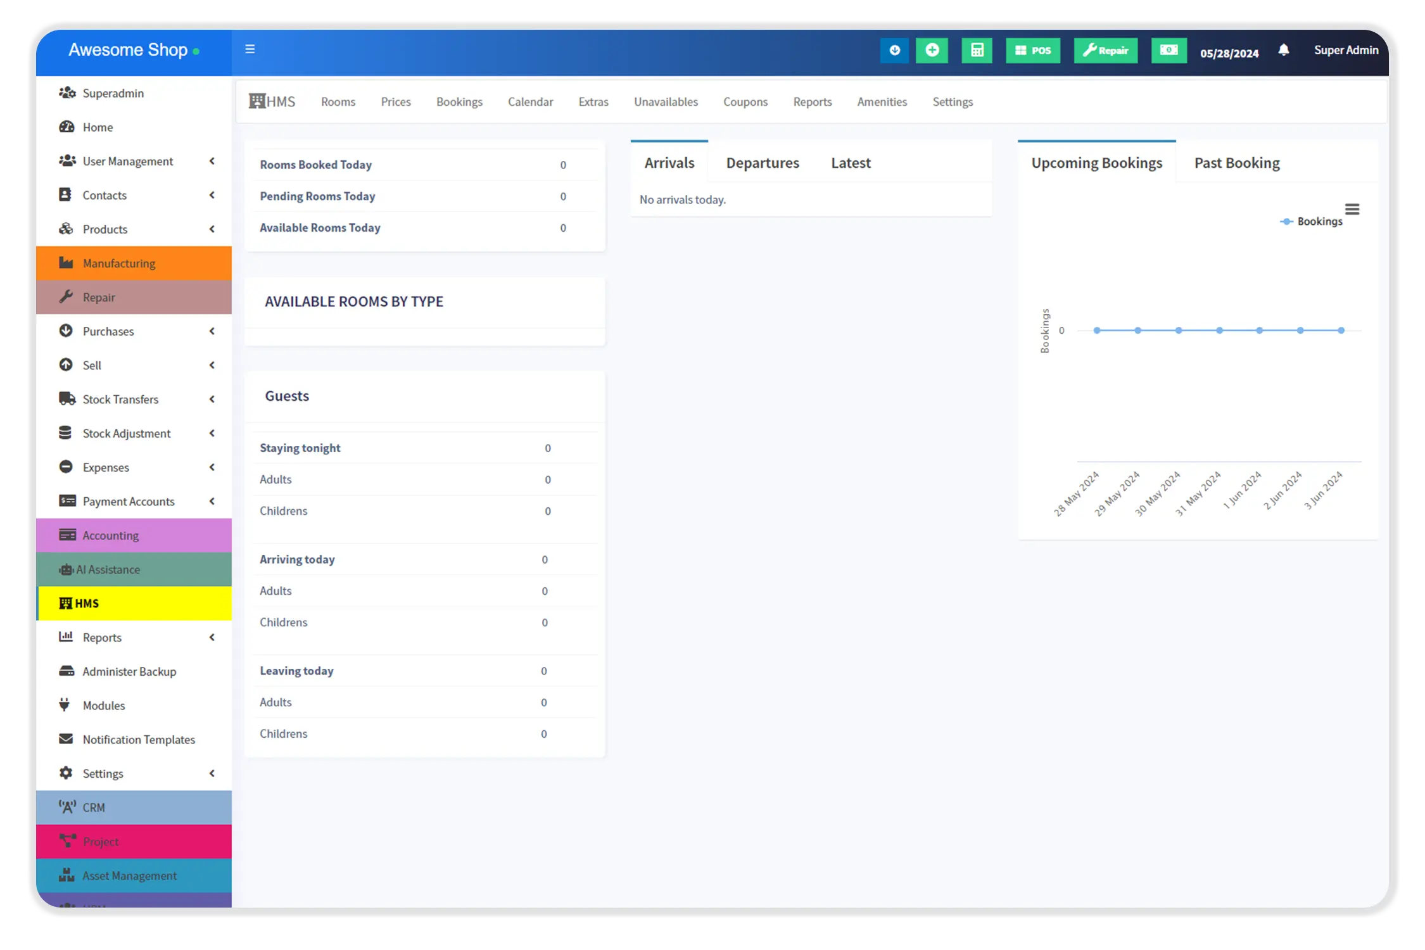Expand Sell menu chevron
1425x950 pixels.
(x=212, y=365)
